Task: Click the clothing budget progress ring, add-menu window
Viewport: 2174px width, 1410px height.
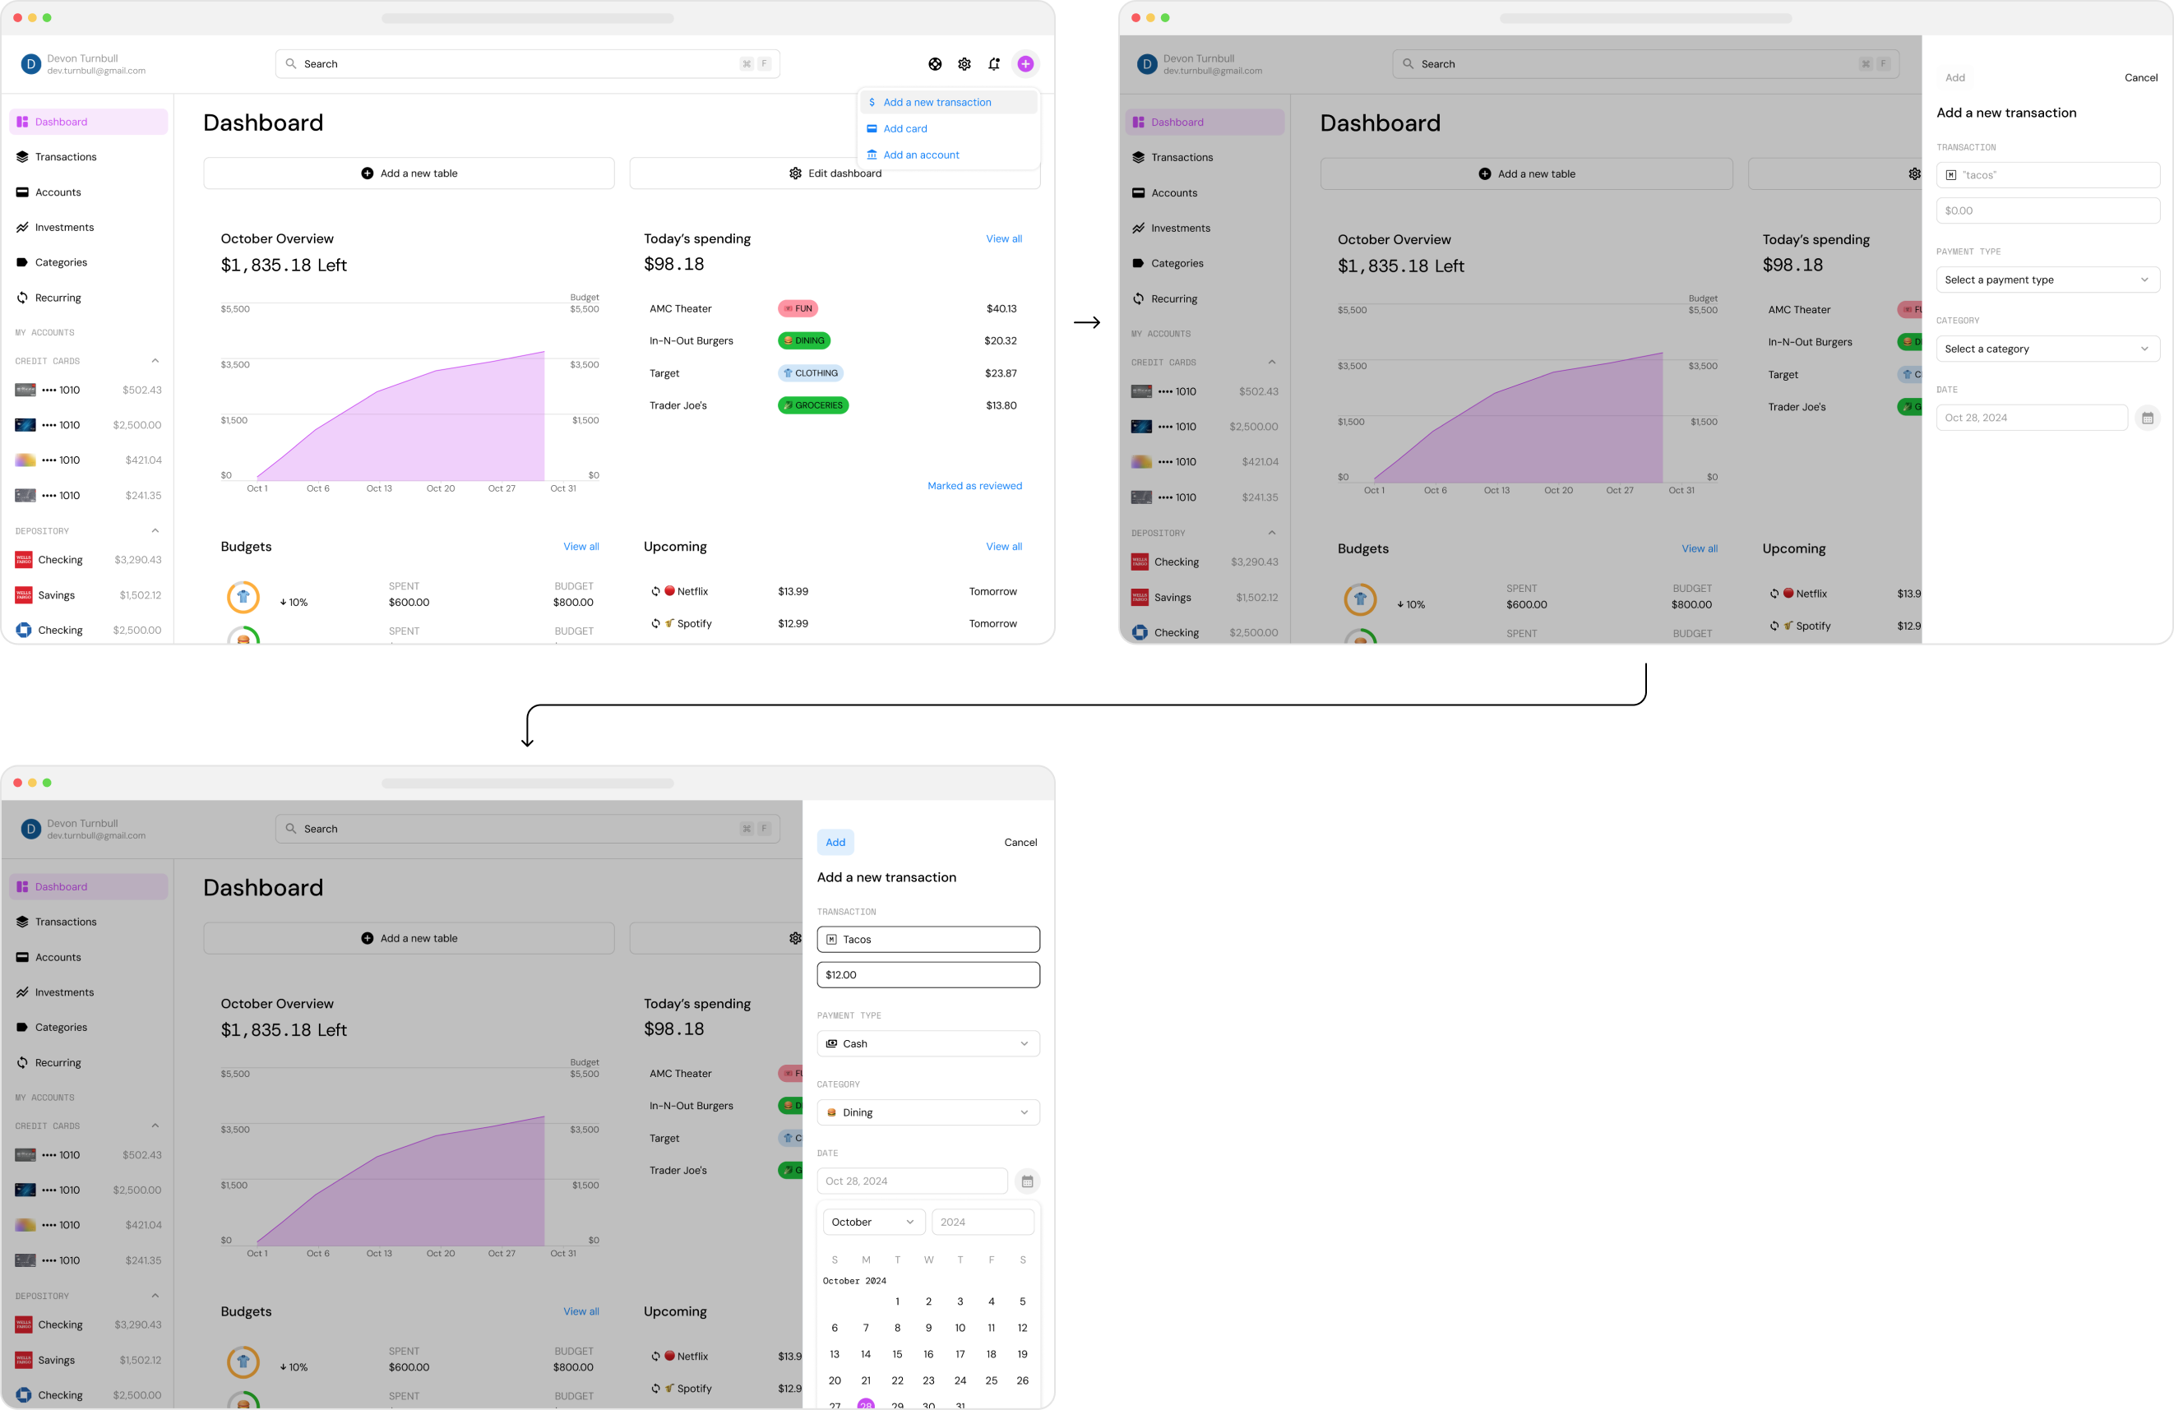Action: point(243,596)
